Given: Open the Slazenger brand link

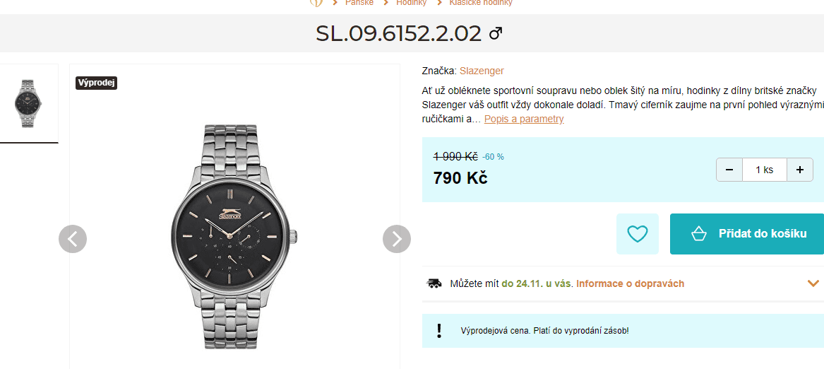Looking at the screenshot, I should click(482, 71).
